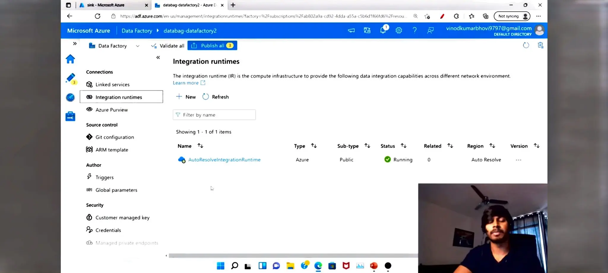Image resolution: width=608 pixels, height=273 pixels.
Task: Open the account avatar menu
Action: tap(539, 30)
